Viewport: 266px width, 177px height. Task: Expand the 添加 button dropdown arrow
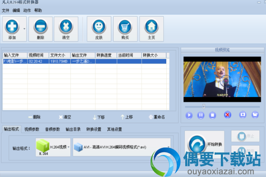click(x=24, y=29)
